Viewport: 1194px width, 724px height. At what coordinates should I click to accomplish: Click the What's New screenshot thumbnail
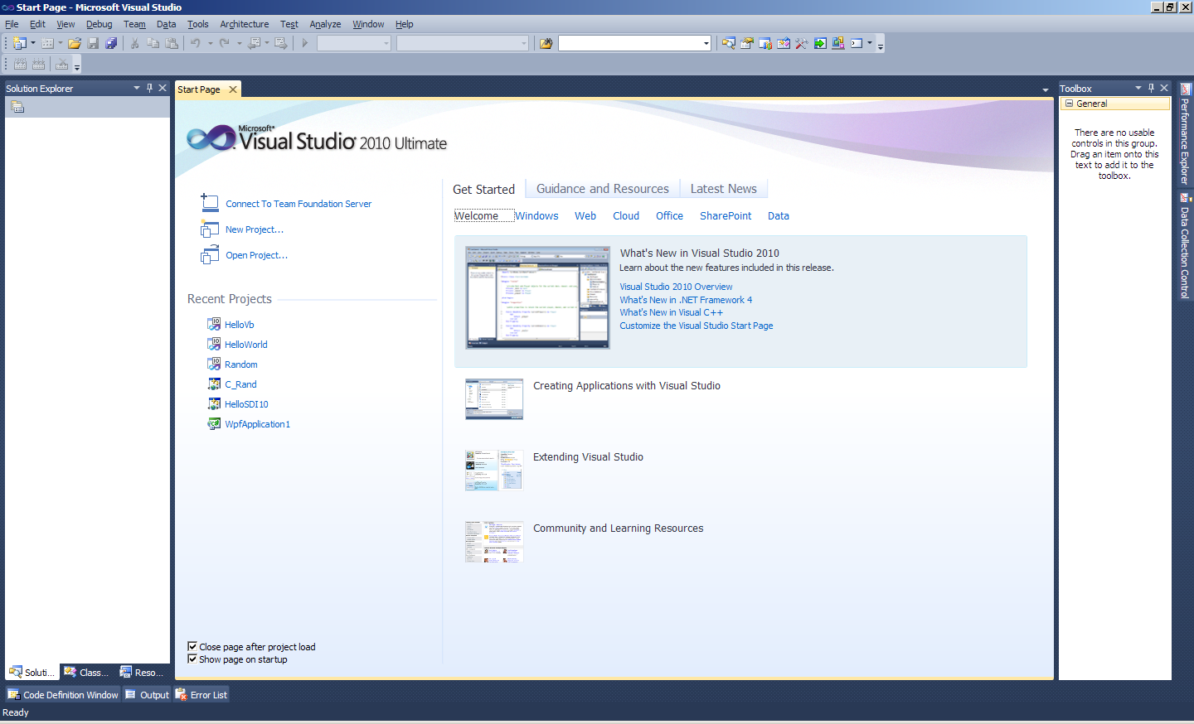pos(537,297)
